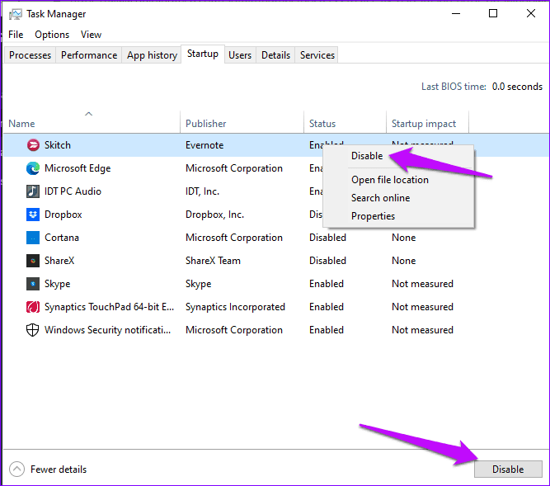This screenshot has height=486, width=550.
Task: Select the Windows Security notification row name
Action: [108, 330]
